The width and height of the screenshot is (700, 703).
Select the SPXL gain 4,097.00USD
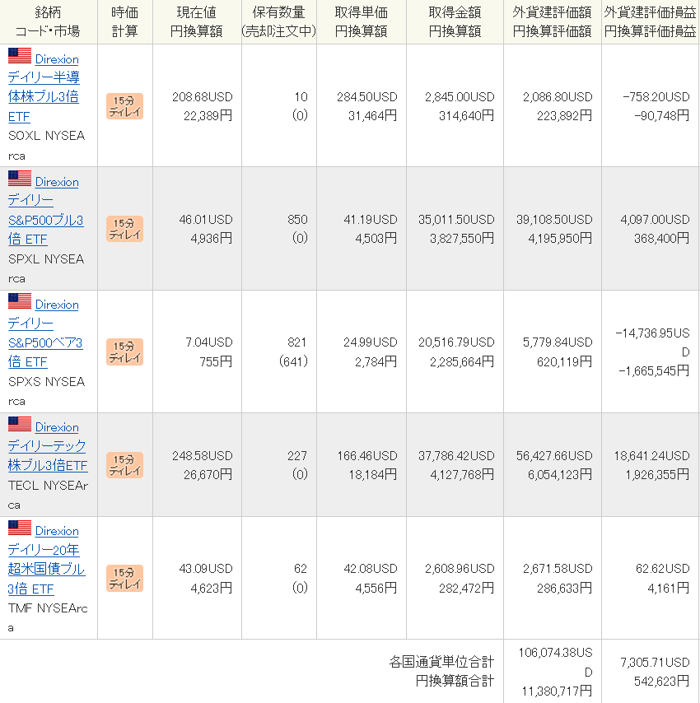(656, 220)
